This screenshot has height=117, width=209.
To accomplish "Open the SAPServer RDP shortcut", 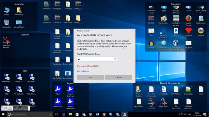I will click(31, 78).
